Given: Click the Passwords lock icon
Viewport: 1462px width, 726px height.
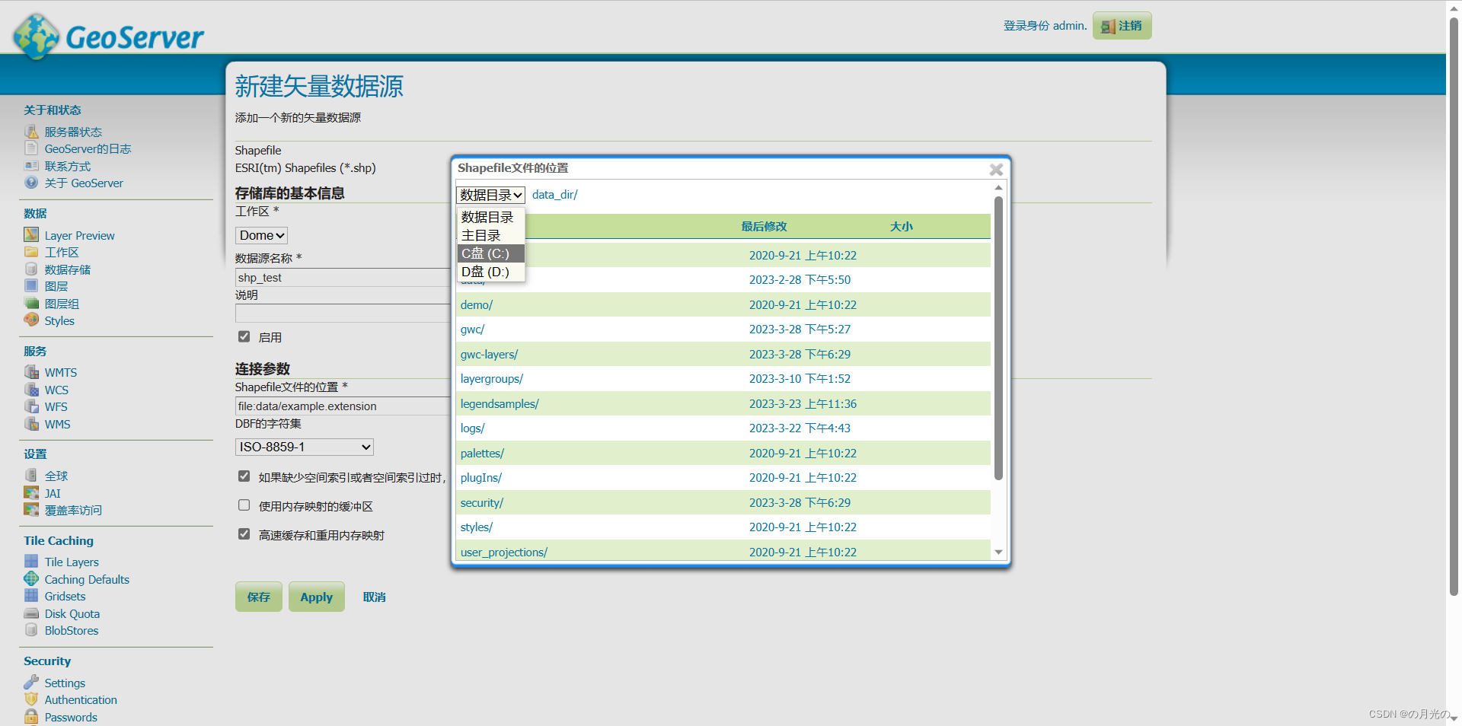Looking at the screenshot, I should tap(31, 717).
